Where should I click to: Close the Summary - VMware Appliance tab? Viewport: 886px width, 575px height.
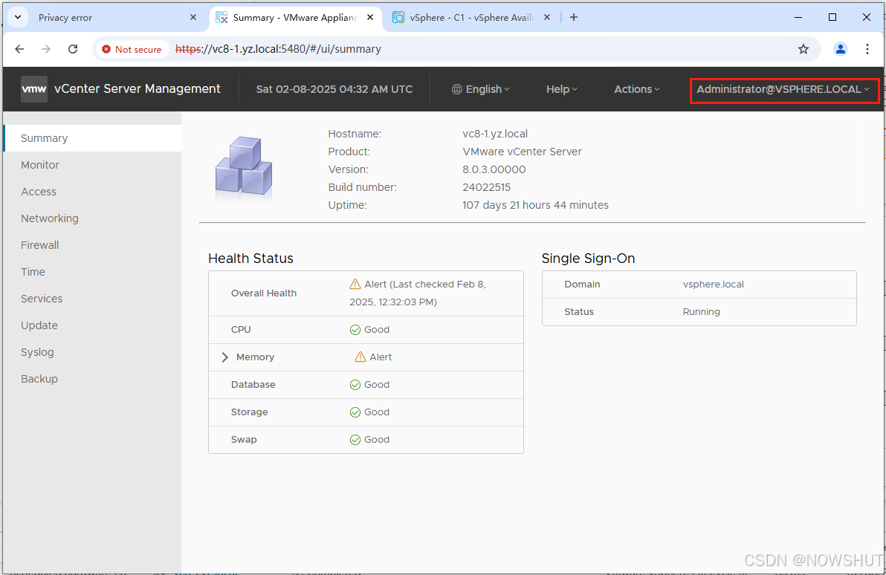coord(370,18)
